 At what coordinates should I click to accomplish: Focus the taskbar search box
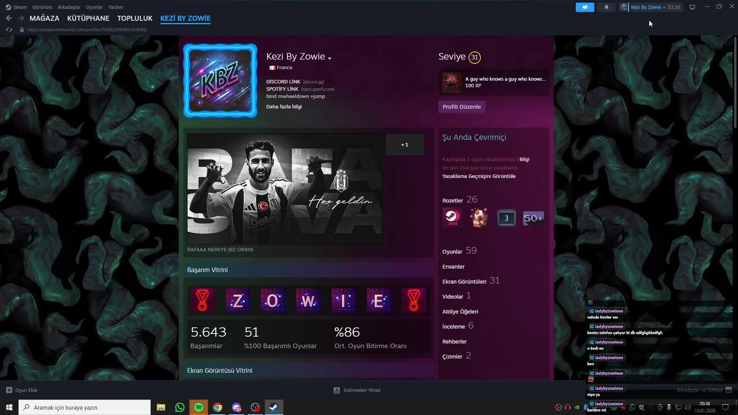85,408
